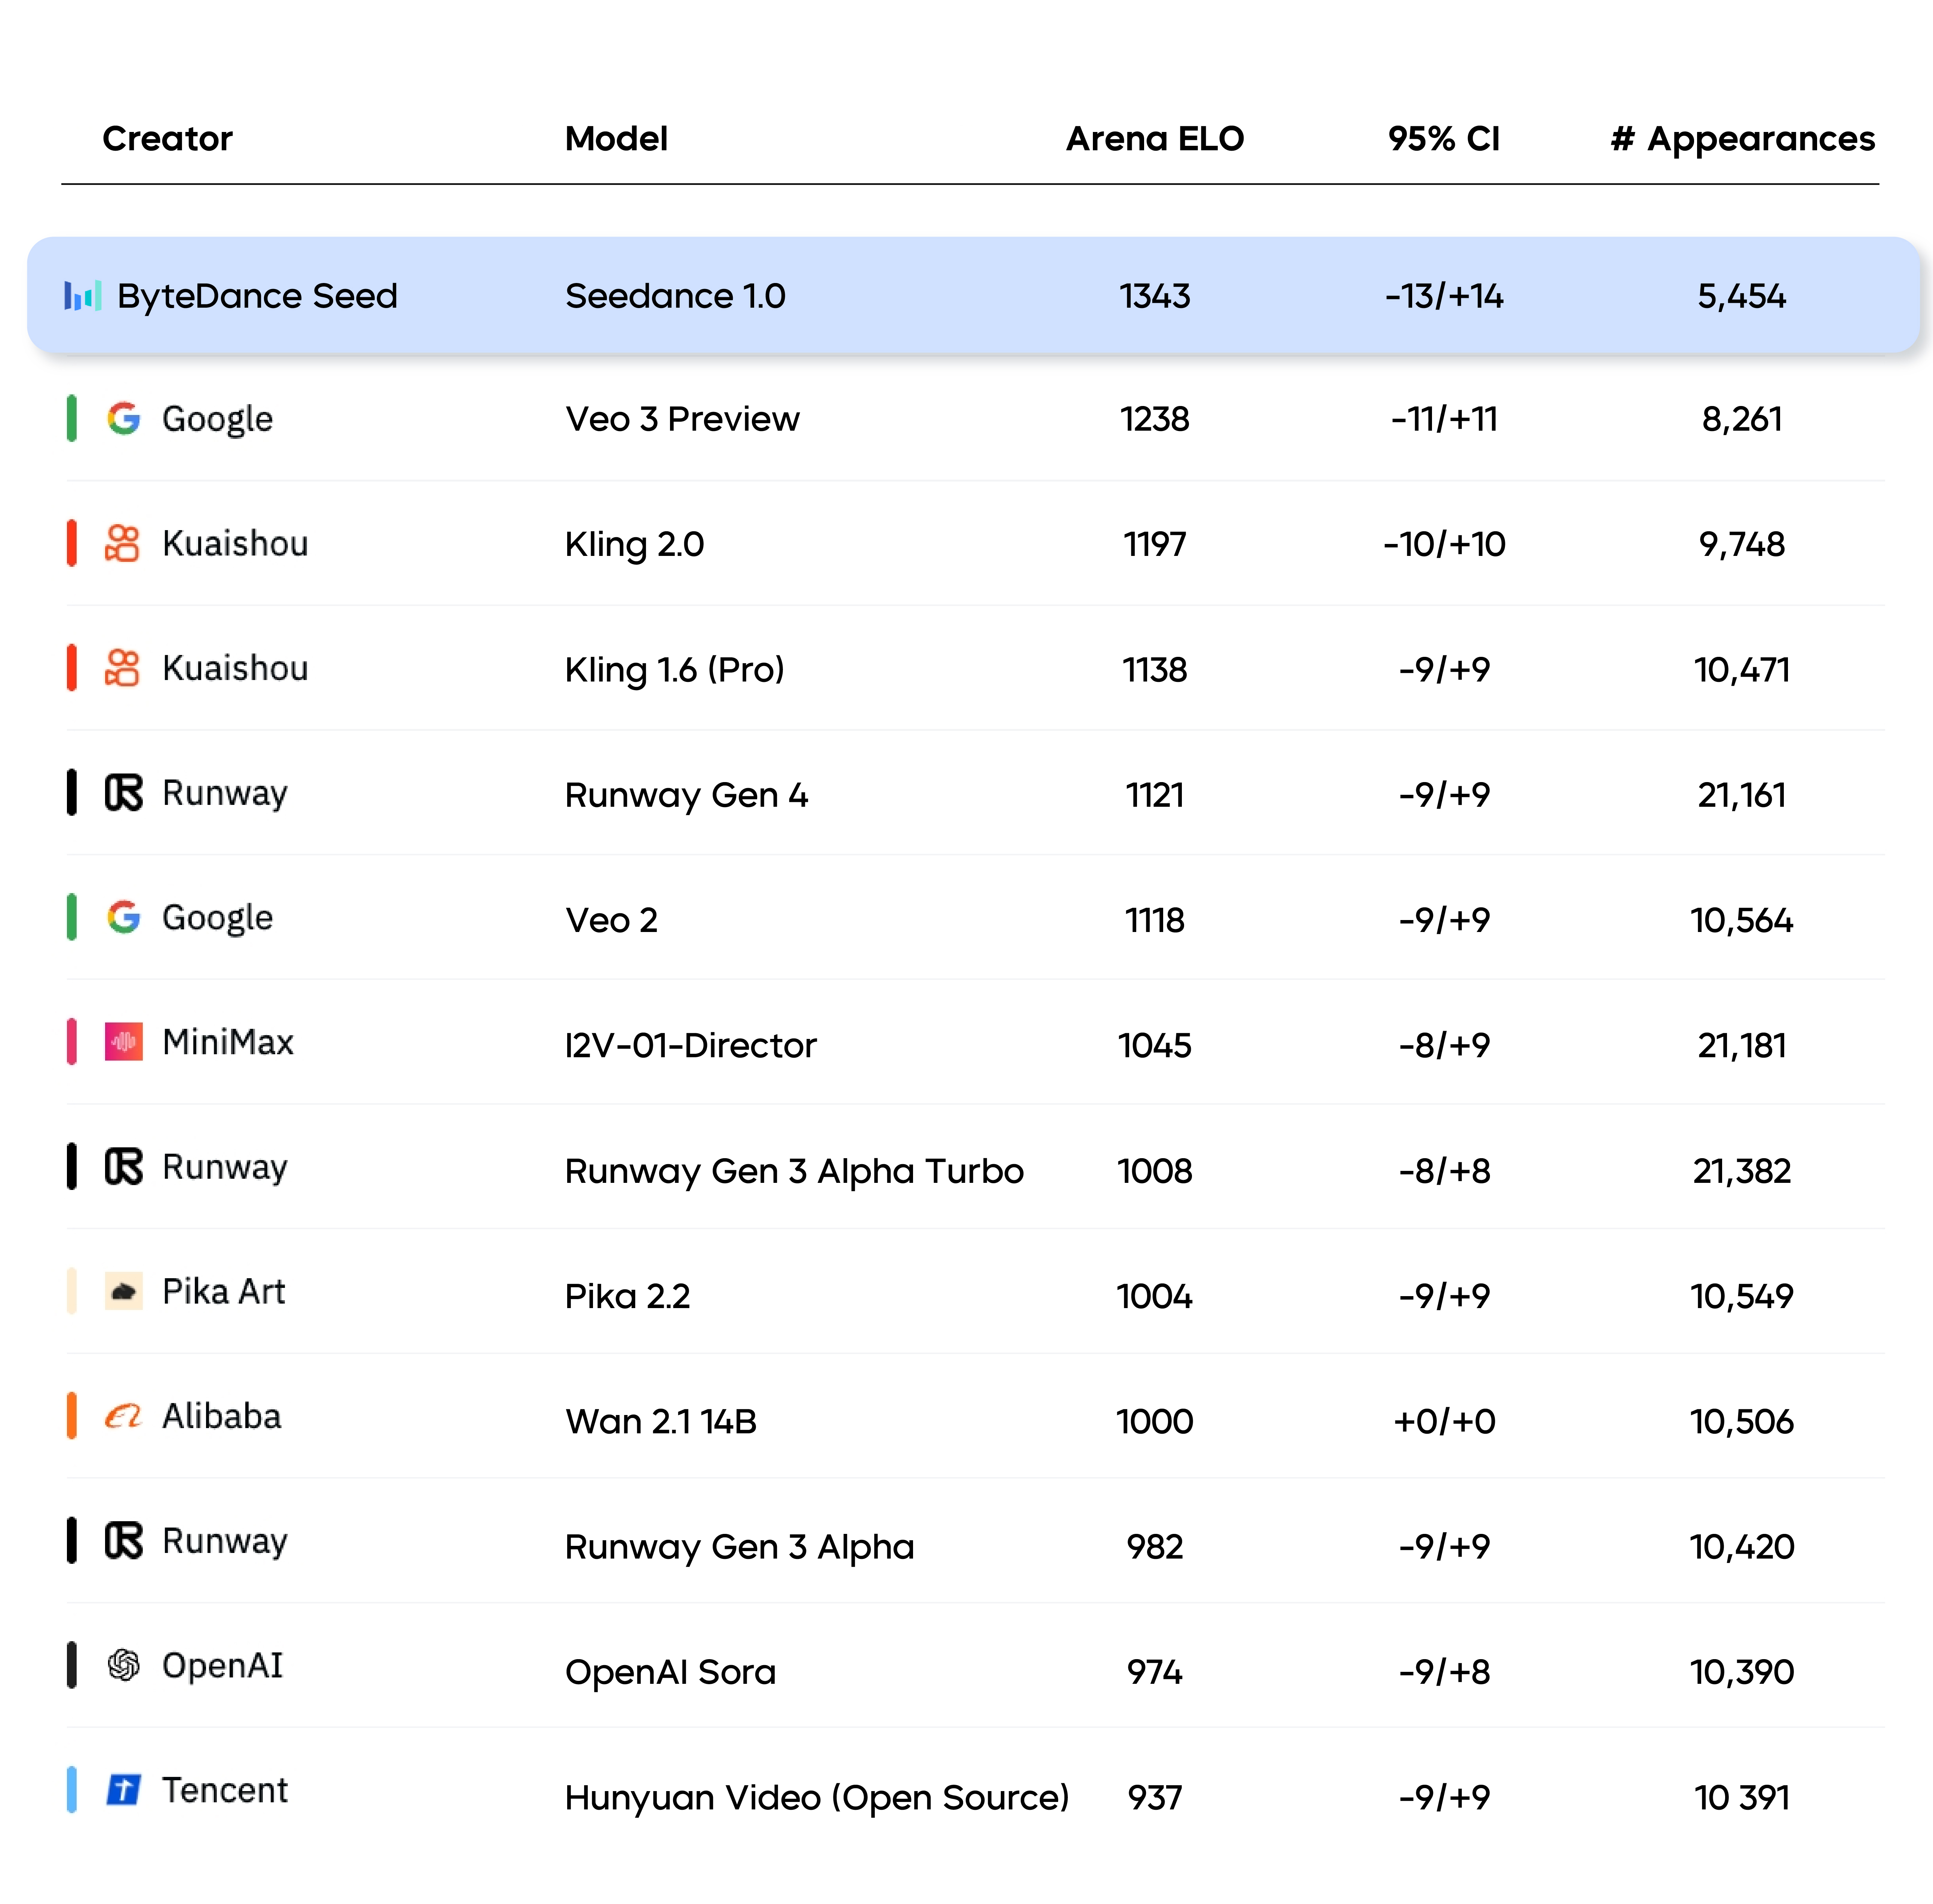Click the 95% CI column header

1442,139
